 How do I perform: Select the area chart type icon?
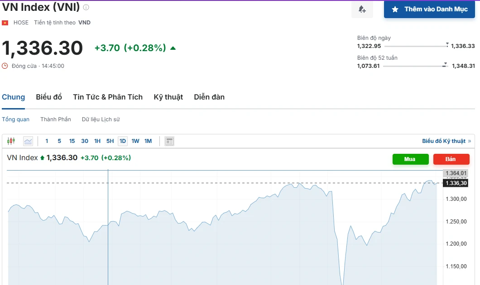[x=28, y=141]
